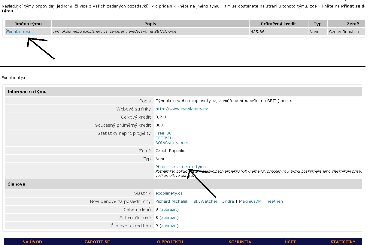
Task: Go to BOINCstats.com statistics
Action: pos(171,143)
